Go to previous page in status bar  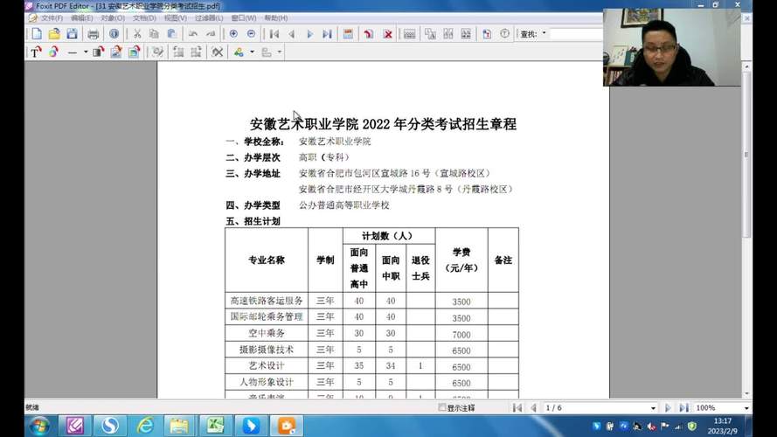click(534, 408)
